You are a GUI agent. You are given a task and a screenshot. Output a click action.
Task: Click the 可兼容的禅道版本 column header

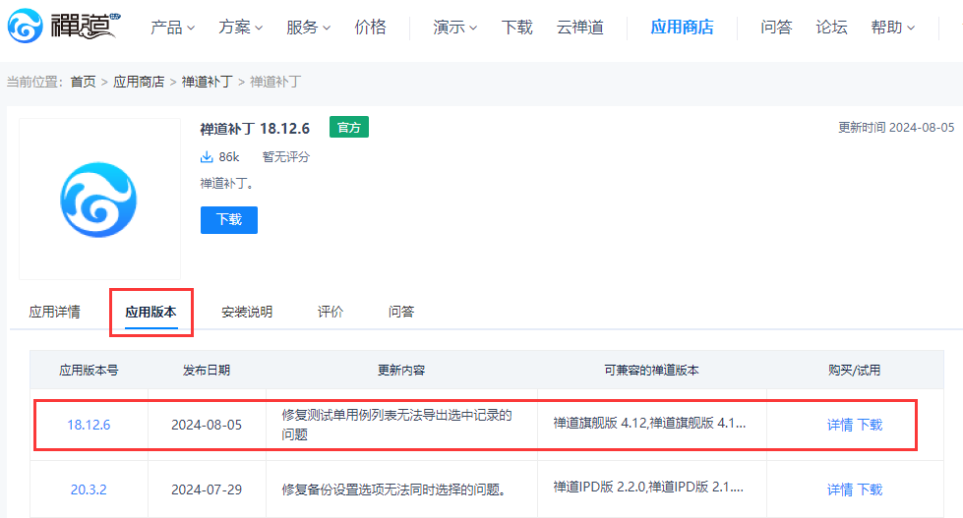(x=651, y=371)
